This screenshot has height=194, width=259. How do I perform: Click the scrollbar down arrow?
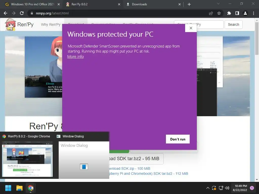pyautogui.click(x=257, y=180)
